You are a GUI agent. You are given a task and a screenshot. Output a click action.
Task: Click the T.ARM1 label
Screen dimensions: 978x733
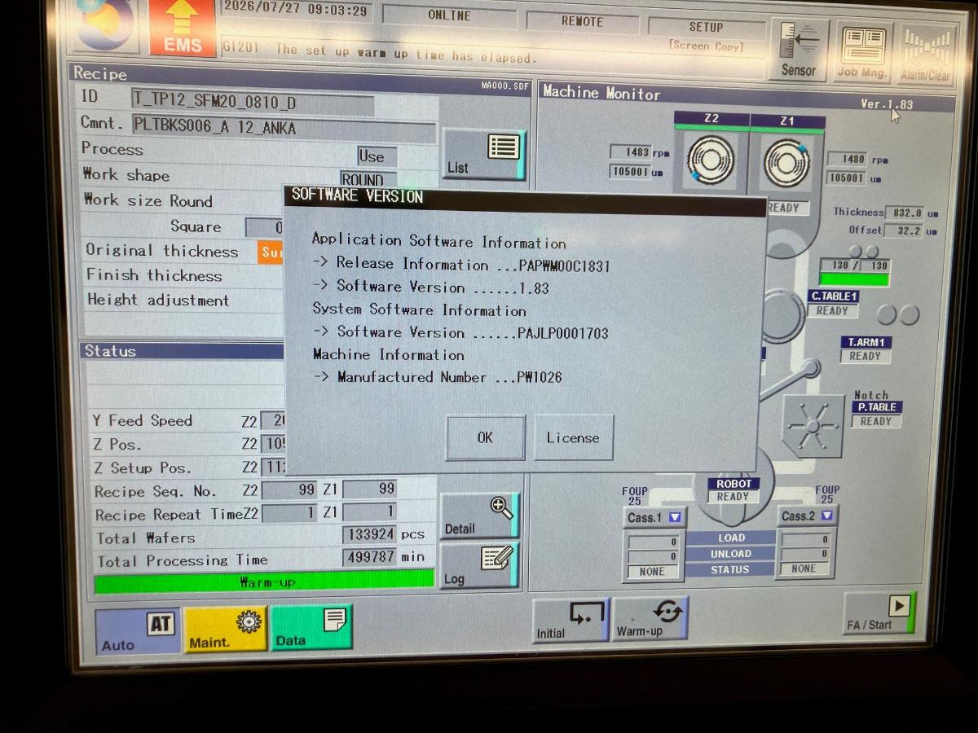coord(866,342)
